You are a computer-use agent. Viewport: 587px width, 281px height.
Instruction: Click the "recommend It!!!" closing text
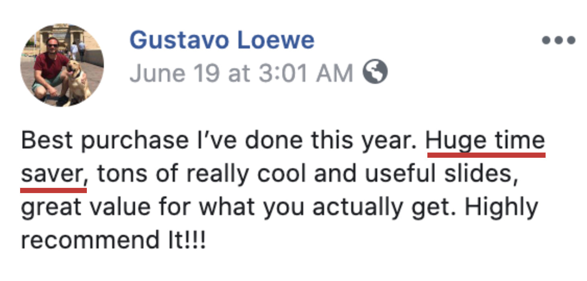click(113, 240)
